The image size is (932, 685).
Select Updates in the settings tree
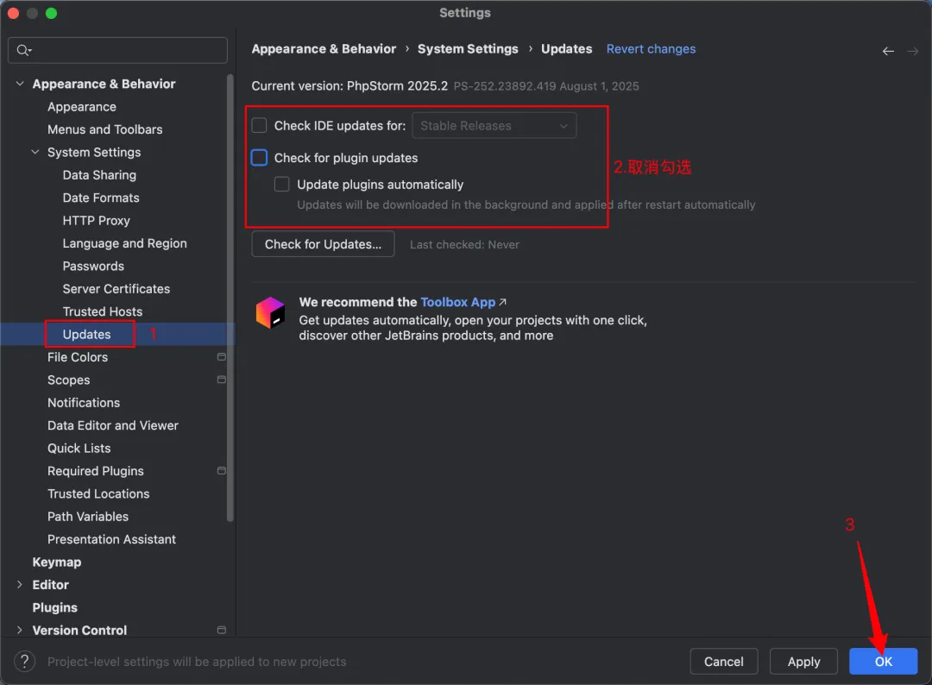point(87,335)
